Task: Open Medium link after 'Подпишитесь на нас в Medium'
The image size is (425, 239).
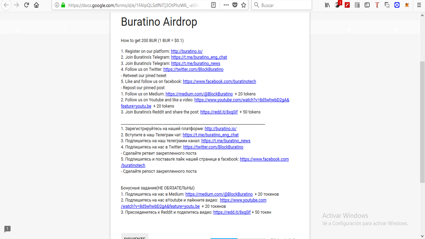Action: (x=219, y=194)
